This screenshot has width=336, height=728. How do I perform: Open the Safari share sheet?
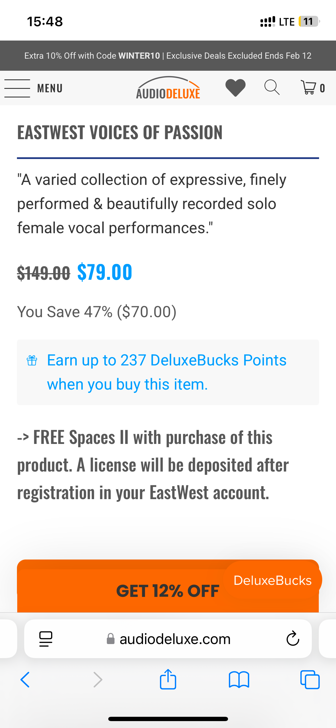[168, 679]
